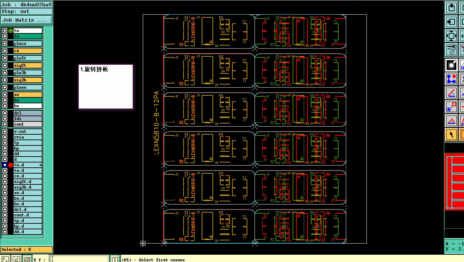Click the exclamation mark icon in status bar
Screen dimensions: 464x262
click(115, 259)
